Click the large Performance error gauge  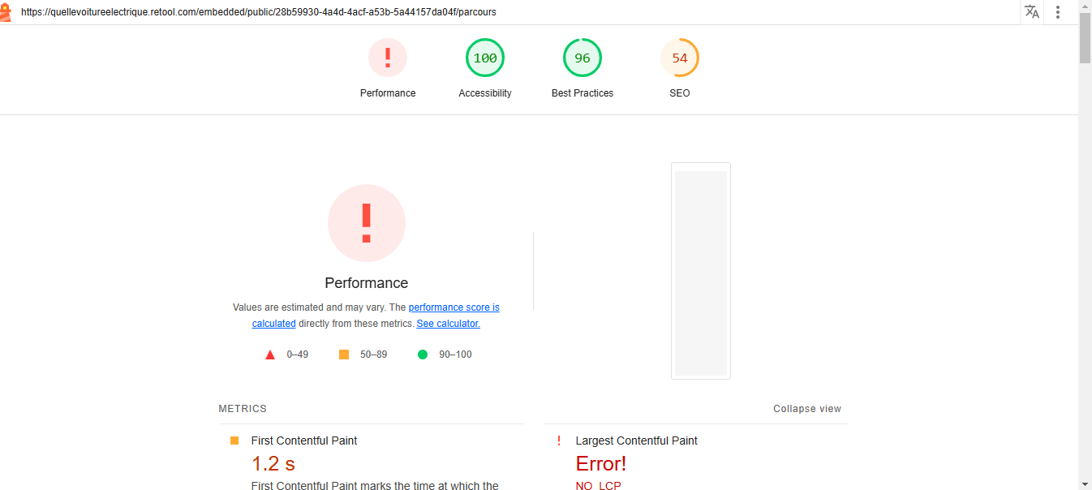point(367,223)
